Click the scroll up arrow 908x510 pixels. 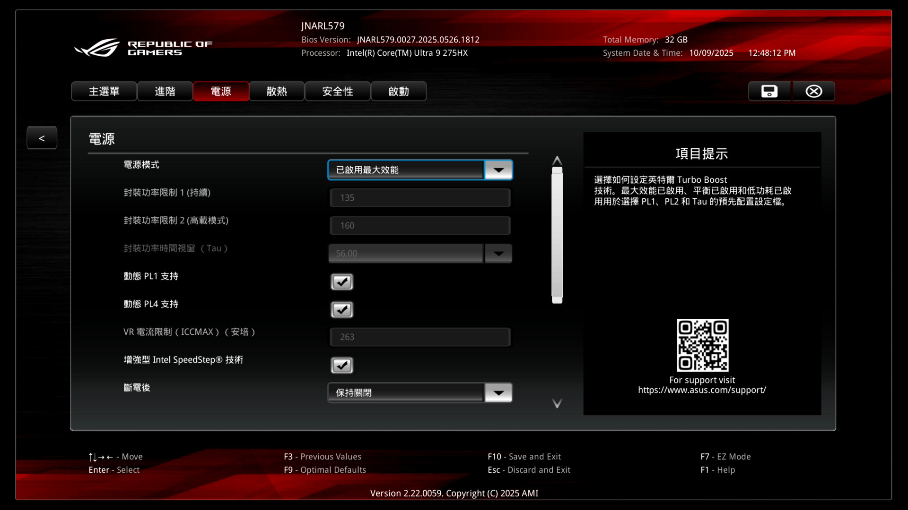[557, 161]
